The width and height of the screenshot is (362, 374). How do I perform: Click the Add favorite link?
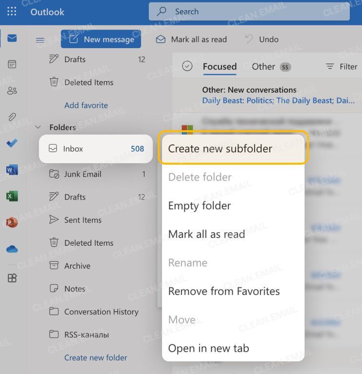pos(86,105)
